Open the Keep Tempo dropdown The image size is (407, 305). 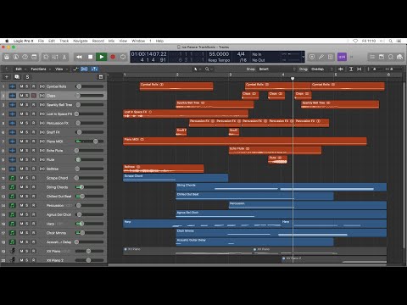click(x=219, y=60)
